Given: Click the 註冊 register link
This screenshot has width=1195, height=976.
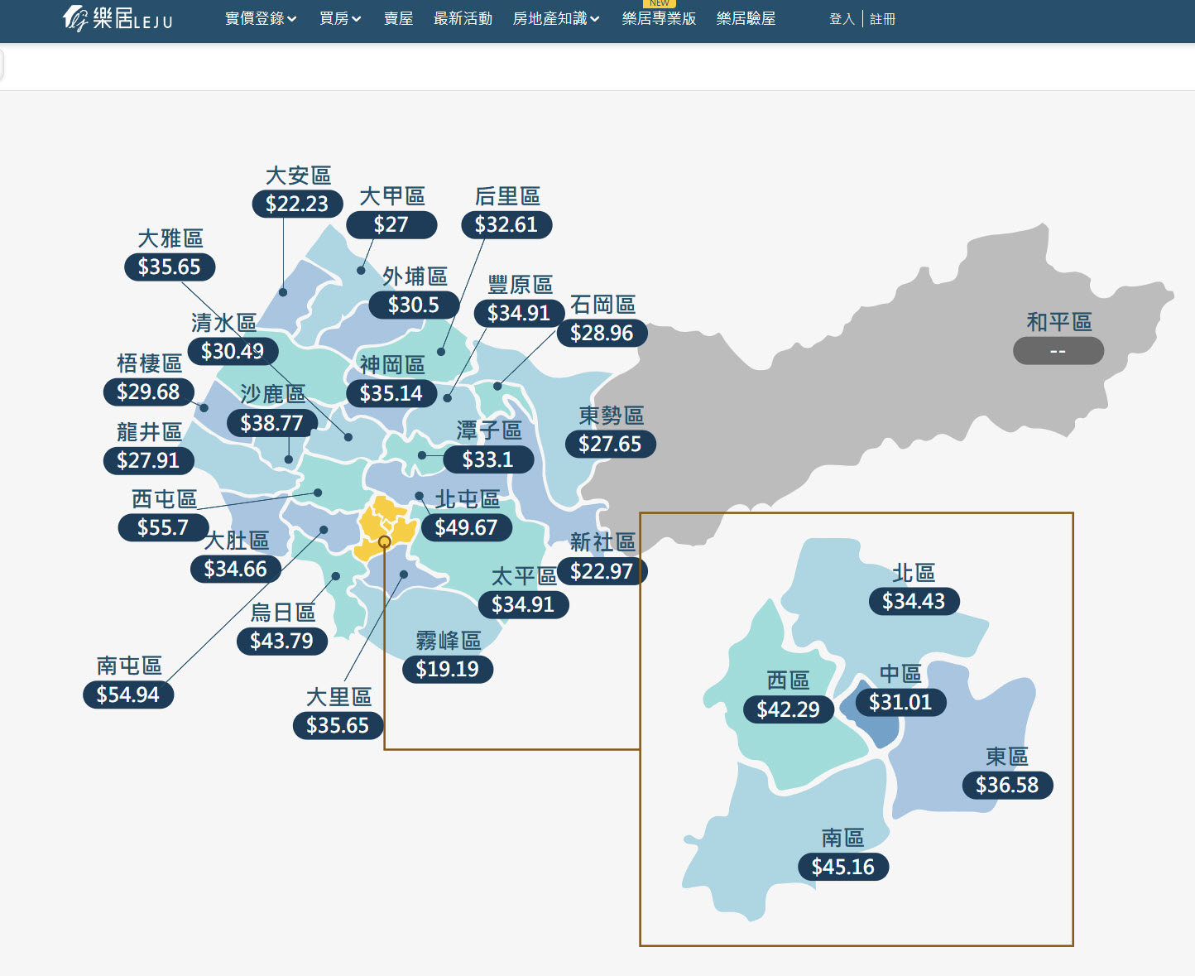Looking at the screenshot, I should click(x=882, y=19).
